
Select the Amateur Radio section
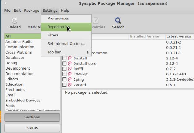pos(19,42)
